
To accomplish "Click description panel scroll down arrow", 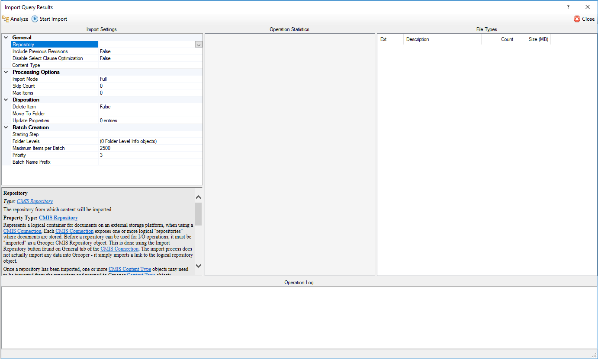I will click(199, 266).
